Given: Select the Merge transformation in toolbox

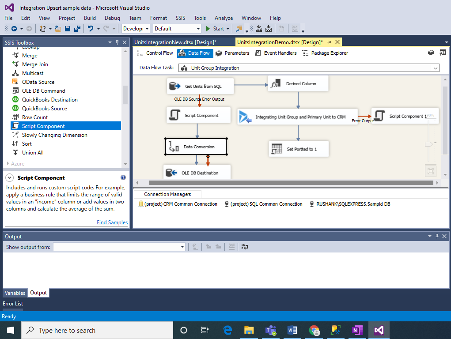Looking at the screenshot, I should pos(30,56).
